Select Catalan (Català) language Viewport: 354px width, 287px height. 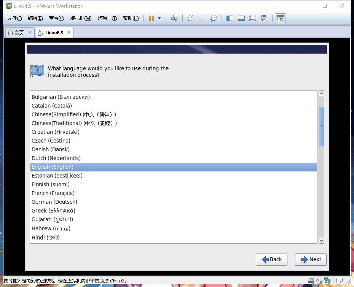(x=174, y=106)
